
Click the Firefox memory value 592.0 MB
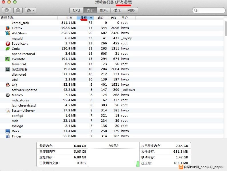pyautogui.click(x=69, y=28)
